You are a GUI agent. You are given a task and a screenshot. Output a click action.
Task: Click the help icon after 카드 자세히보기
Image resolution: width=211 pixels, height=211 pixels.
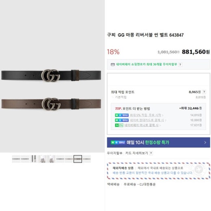151,153
